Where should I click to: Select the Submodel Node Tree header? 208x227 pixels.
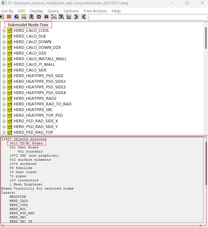pyautogui.click(x=28, y=25)
